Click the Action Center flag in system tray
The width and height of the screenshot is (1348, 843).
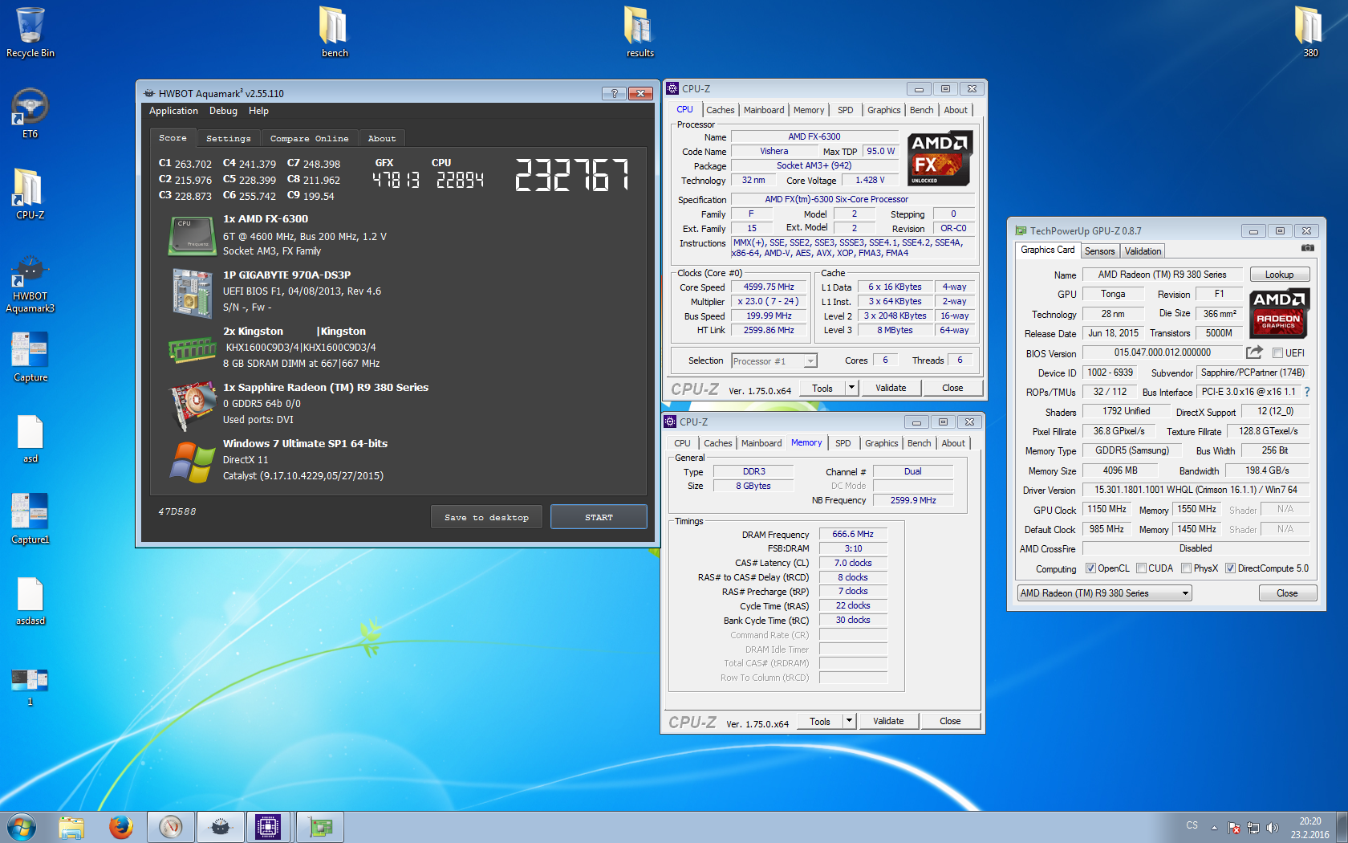1235,827
